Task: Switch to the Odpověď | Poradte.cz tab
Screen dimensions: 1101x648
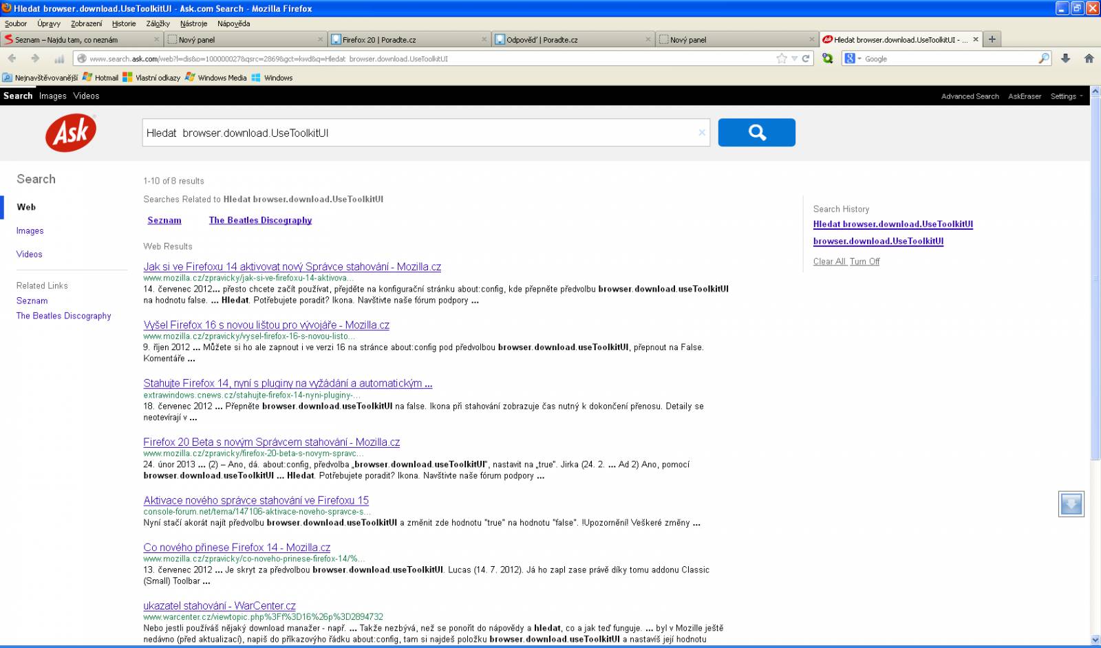Action: tap(573, 40)
